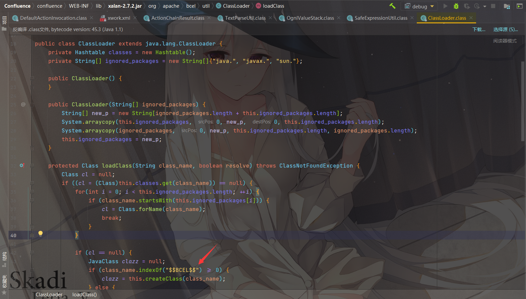Stop the running process square icon
526x299 pixels.
[493, 6]
